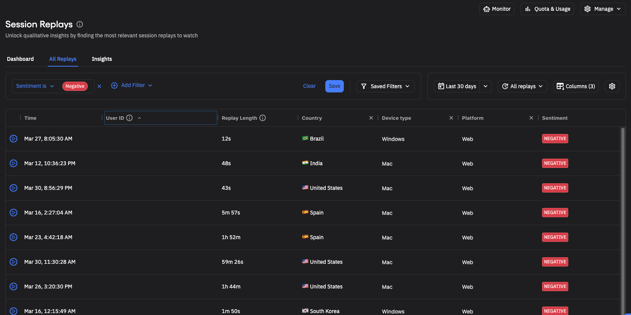
Task: Remove the Device type column
Action: [451, 118]
